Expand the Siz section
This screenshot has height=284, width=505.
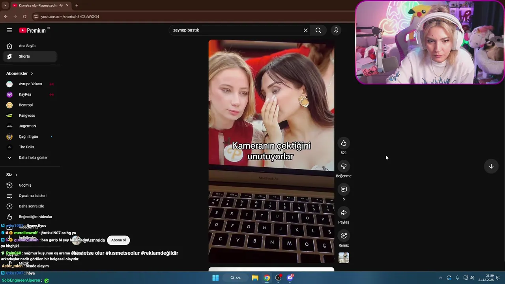12,175
